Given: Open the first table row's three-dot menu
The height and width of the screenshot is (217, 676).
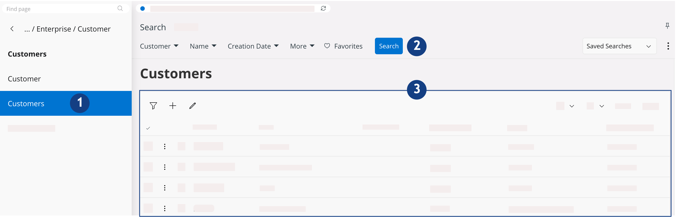Looking at the screenshot, I should click(x=164, y=146).
